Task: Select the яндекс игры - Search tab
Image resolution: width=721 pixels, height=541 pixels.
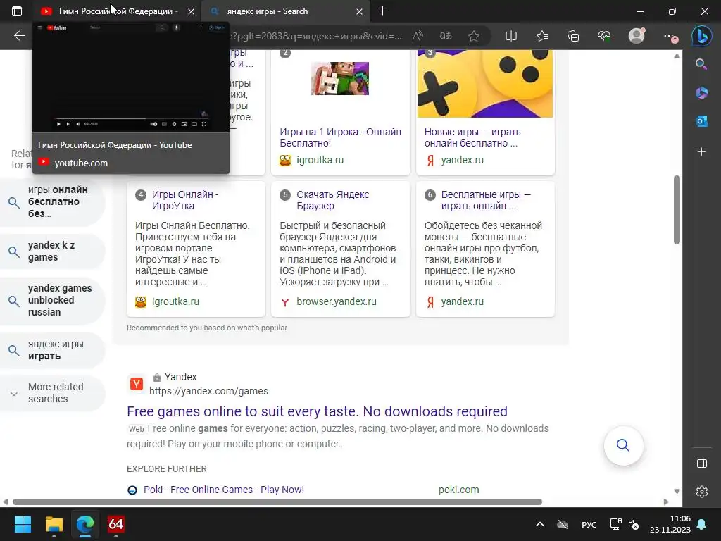Action: coord(285,11)
